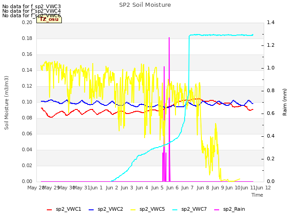Select the sp2_VWC7 legend label

[194, 209]
